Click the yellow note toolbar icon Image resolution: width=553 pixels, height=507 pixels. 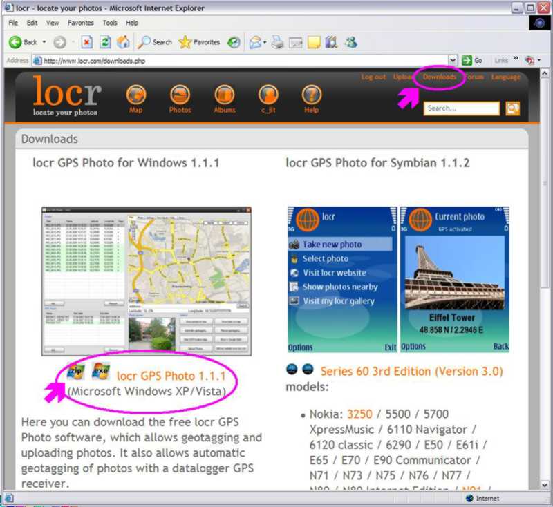click(x=314, y=42)
